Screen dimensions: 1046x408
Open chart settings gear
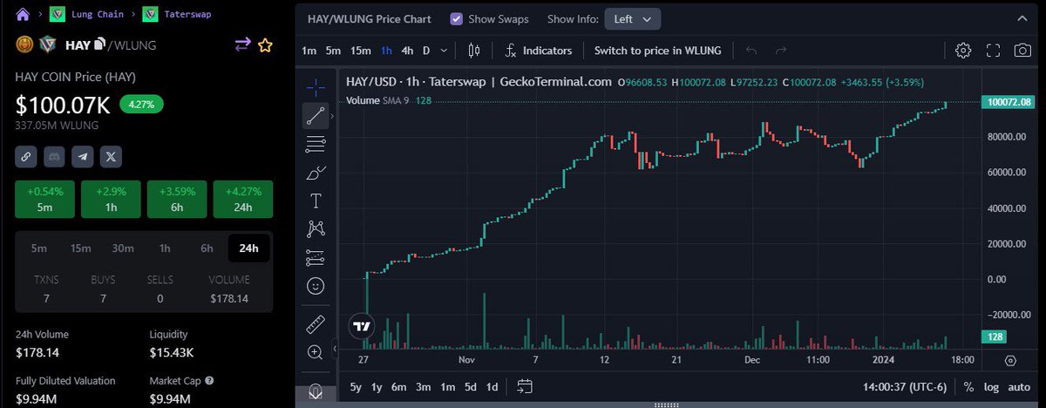tap(963, 51)
